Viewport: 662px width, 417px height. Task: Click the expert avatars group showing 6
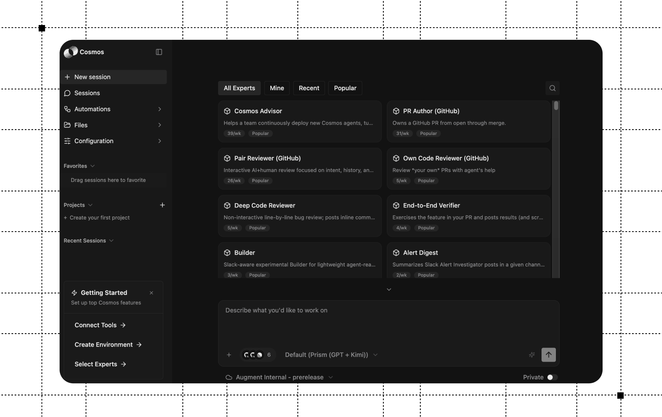(258, 355)
